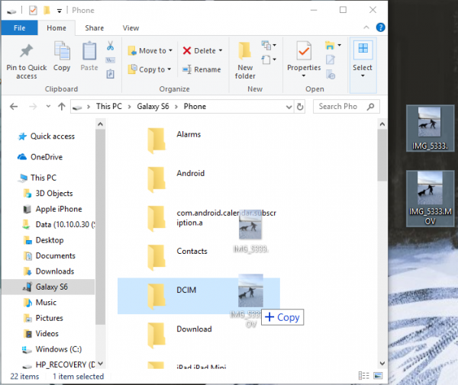This screenshot has height=385, width=458.
Task: Create a New folder
Action: coord(245,58)
